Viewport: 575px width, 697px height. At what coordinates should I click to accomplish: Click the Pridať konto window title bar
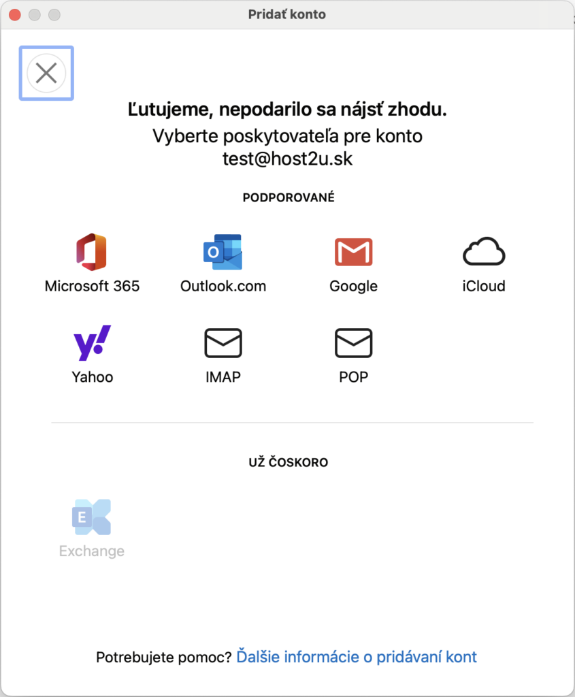[287, 14]
